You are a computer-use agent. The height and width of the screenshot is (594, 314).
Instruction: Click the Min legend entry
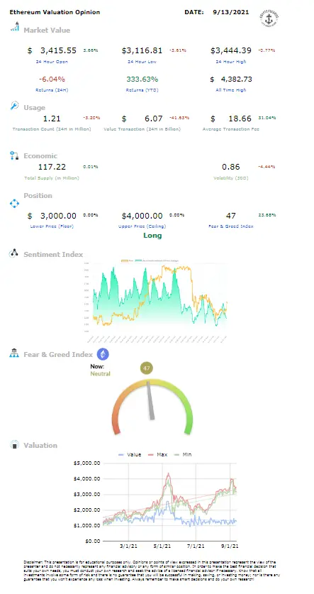(x=182, y=454)
